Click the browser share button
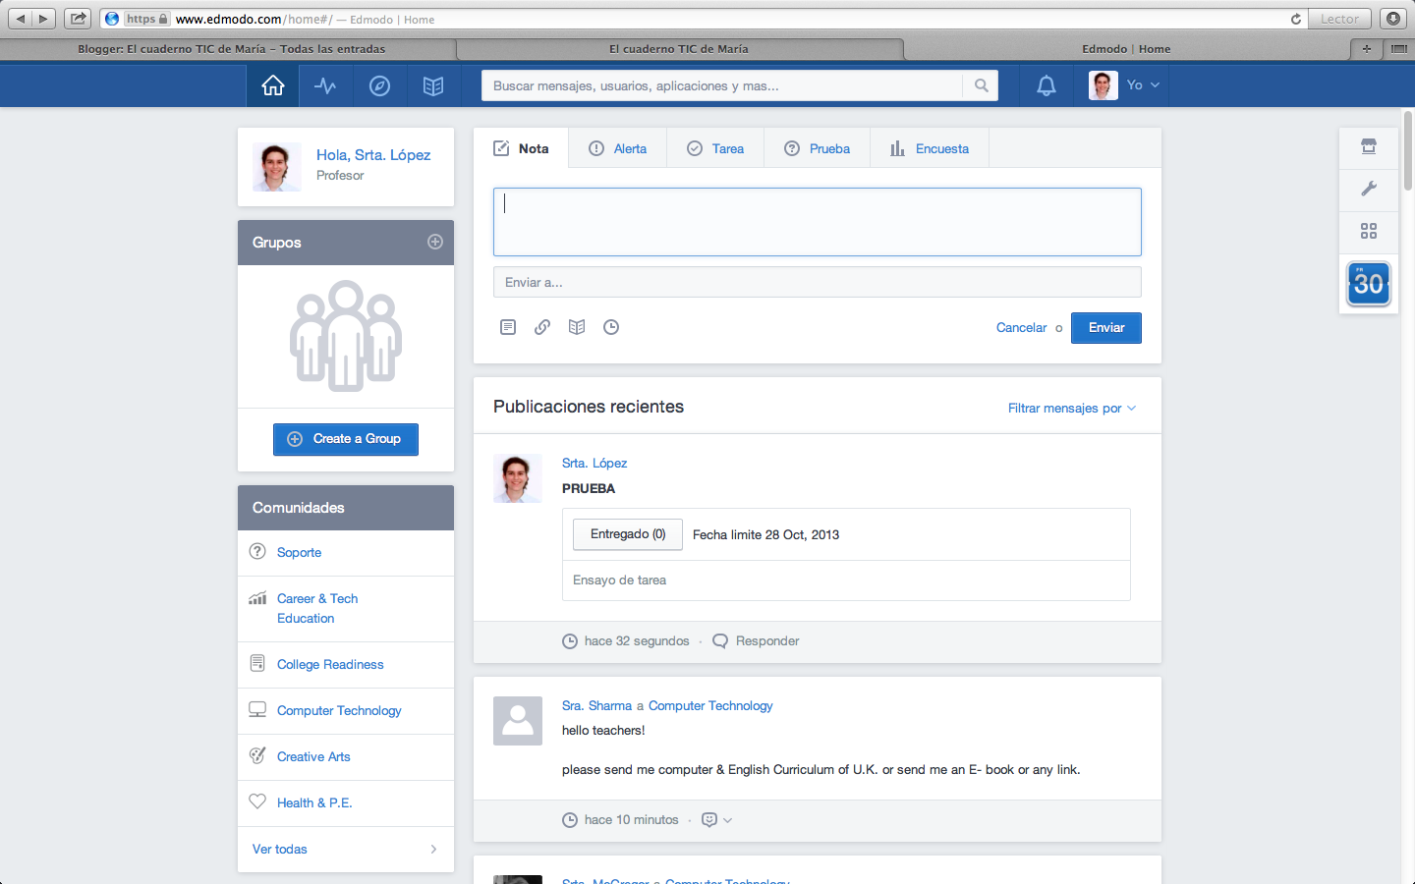1415x884 pixels. coord(78,18)
